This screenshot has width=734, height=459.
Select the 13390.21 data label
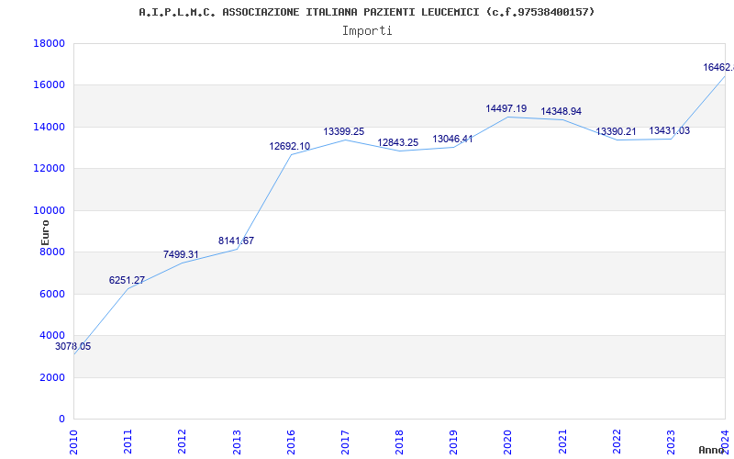pos(616,131)
